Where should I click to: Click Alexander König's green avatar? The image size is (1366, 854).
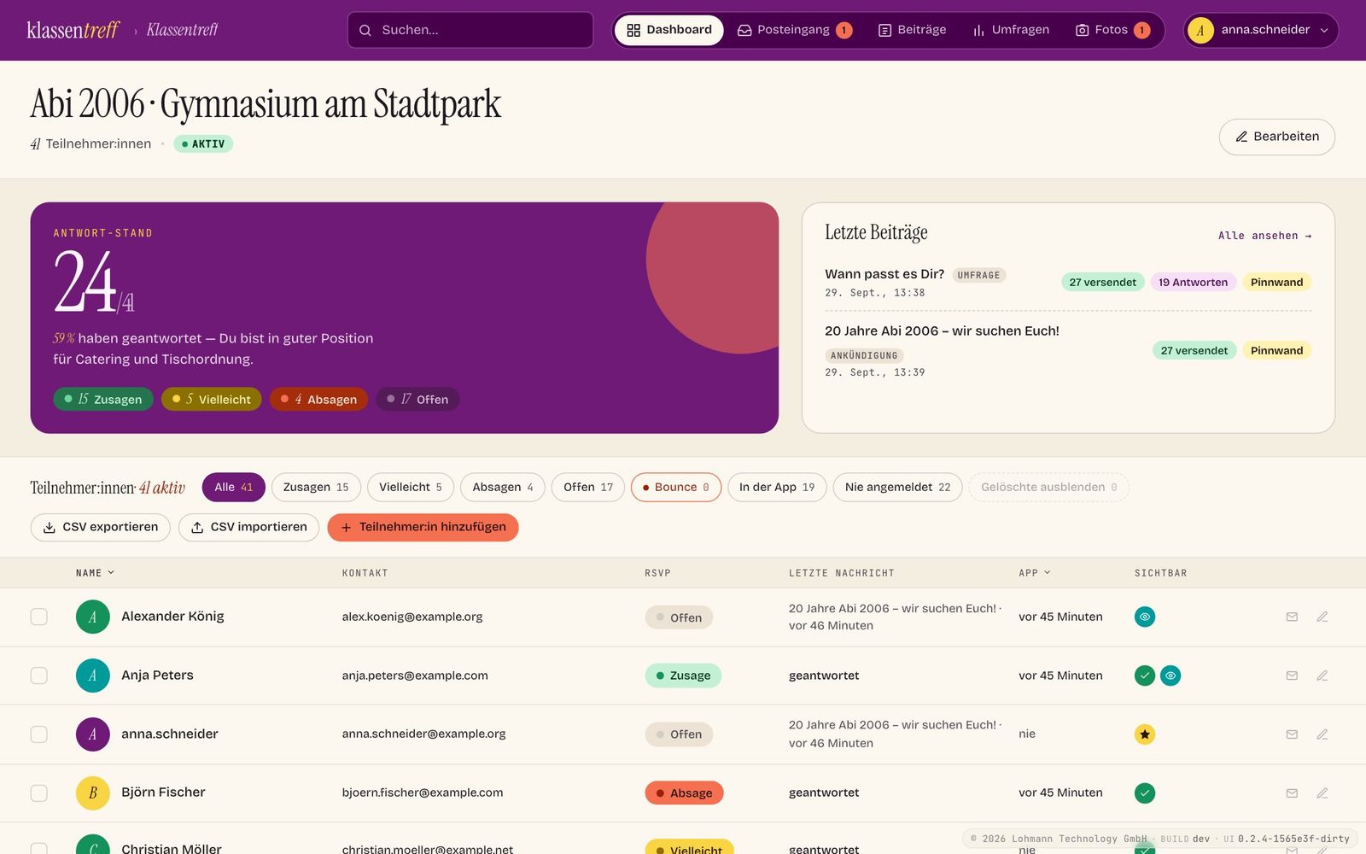[93, 617]
